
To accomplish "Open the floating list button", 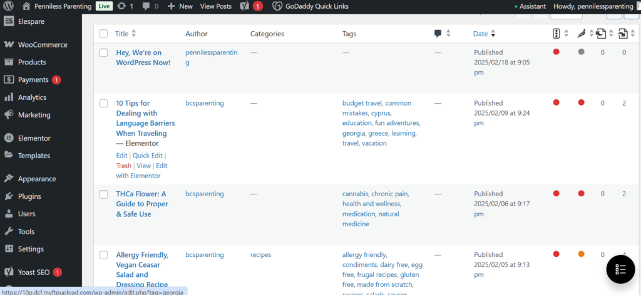I will (620, 269).
